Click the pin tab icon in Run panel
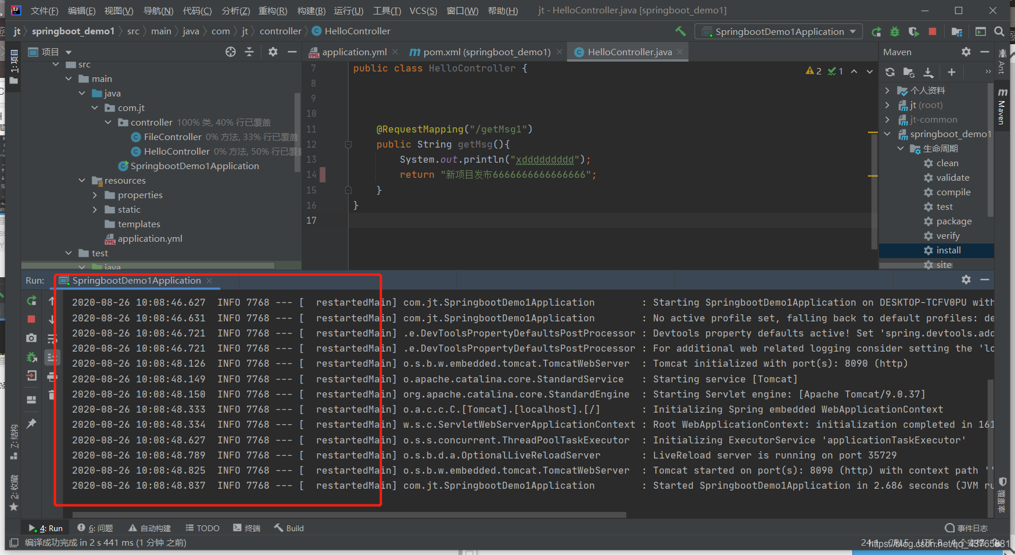This screenshot has width=1015, height=555. (x=31, y=423)
